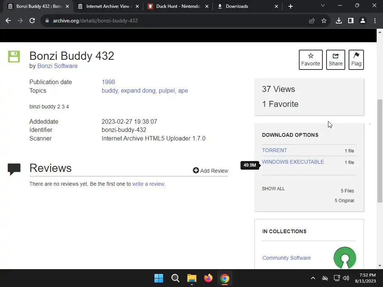Open the network status tray icon
The height and width of the screenshot is (287, 383).
coord(337,278)
